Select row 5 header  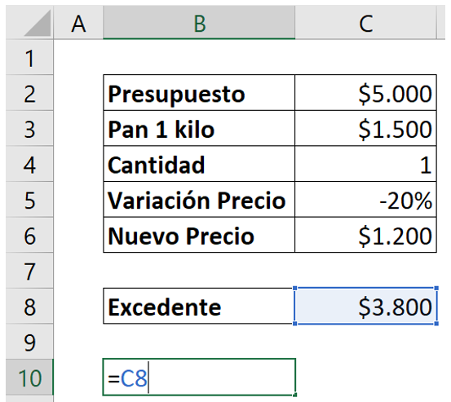coord(29,199)
